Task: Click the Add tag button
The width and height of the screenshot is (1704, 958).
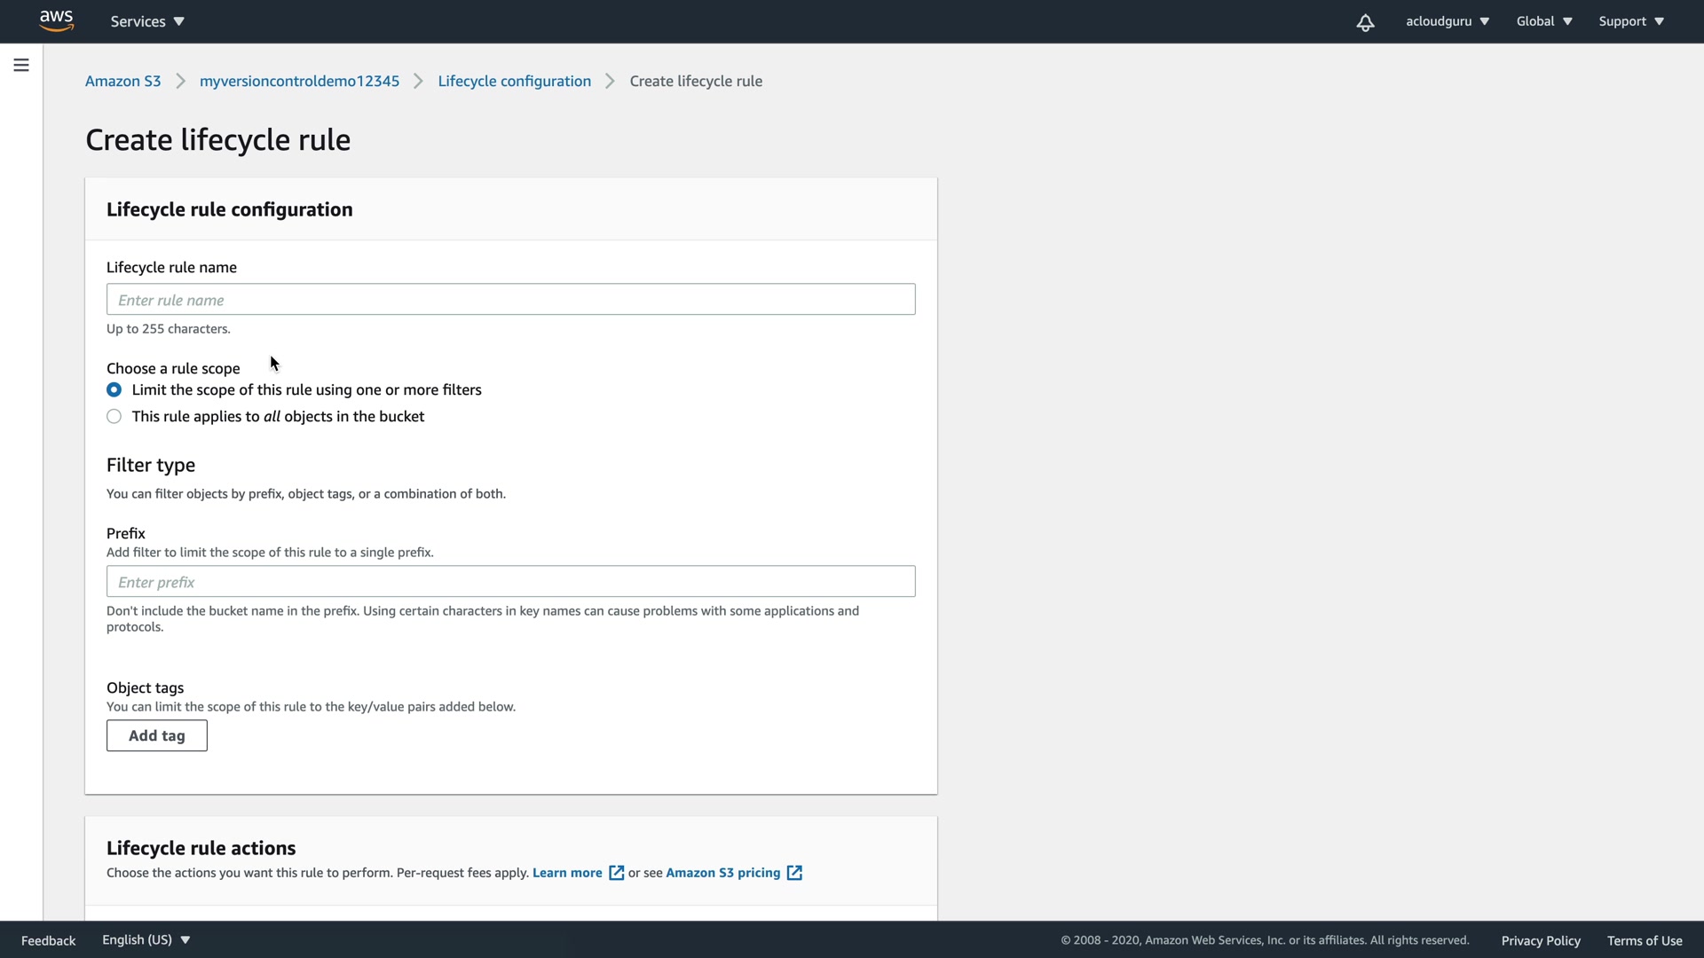Action: coord(157,736)
